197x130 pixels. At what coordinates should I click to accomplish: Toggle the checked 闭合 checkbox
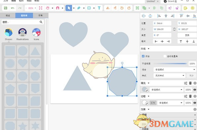(x=143, y=56)
